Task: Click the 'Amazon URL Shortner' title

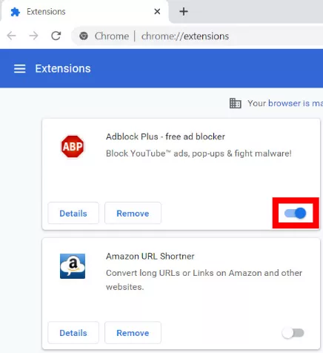Action: [x=150, y=256]
